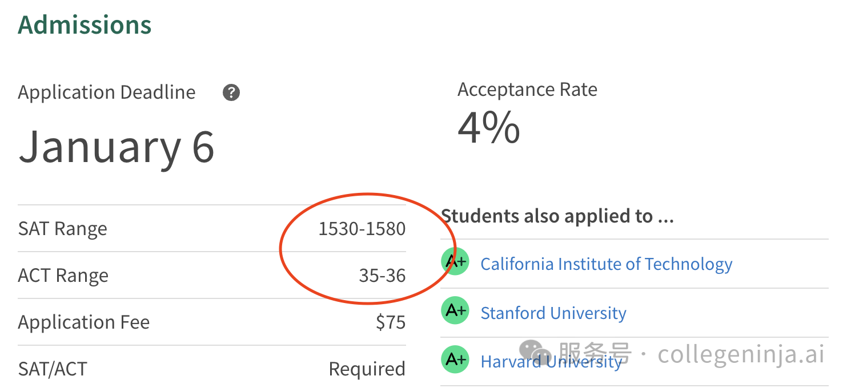Click the SAT Range row label
The width and height of the screenshot is (851, 388).
(x=63, y=229)
